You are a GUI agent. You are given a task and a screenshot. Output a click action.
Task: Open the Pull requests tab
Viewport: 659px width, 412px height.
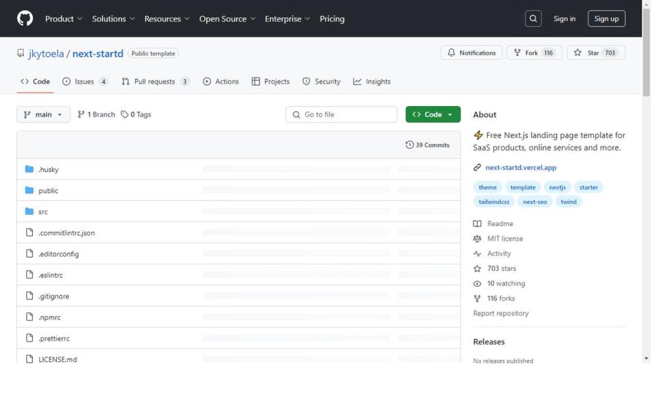point(156,82)
